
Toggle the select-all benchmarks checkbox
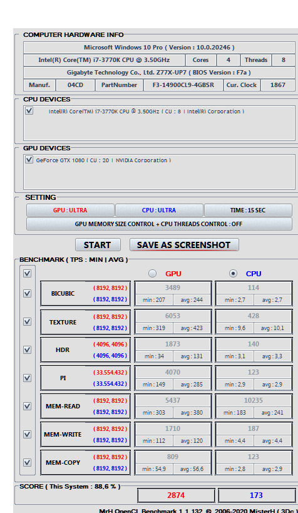click(27, 273)
